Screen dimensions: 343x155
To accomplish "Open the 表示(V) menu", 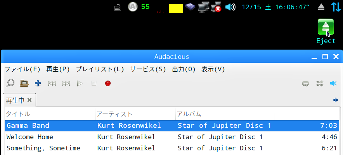I will (213, 69).
